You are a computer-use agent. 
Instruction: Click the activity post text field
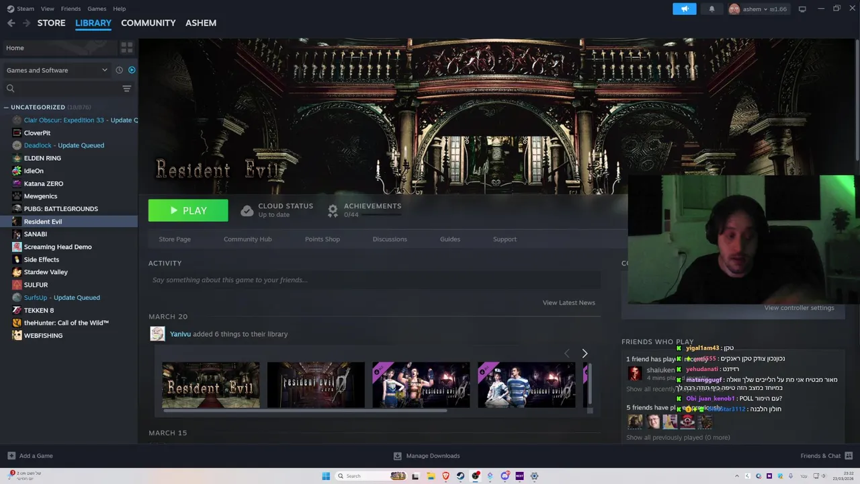click(x=374, y=280)
